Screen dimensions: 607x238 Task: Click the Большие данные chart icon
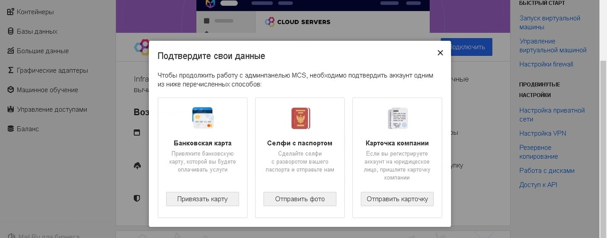[x=10, y=51]
